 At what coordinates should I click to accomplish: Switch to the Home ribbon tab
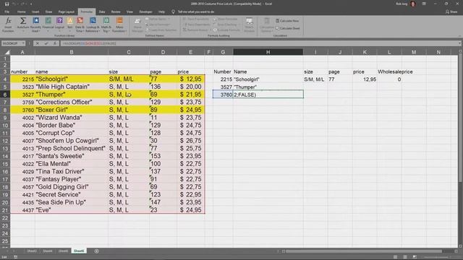pyautogui.click(x=21, y=12)
